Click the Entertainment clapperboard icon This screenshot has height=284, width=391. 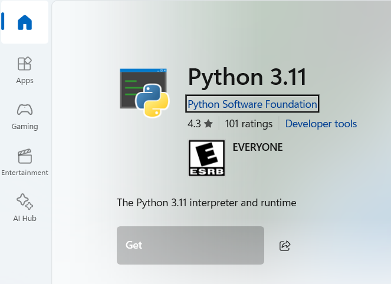coord(25,156)
